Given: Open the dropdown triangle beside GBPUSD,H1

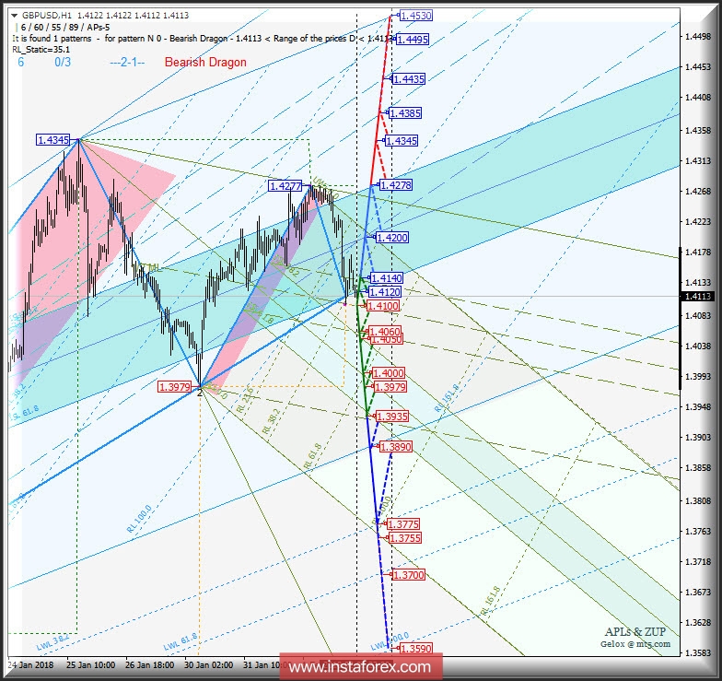Looking at the screenshot, I should (15, 15).
